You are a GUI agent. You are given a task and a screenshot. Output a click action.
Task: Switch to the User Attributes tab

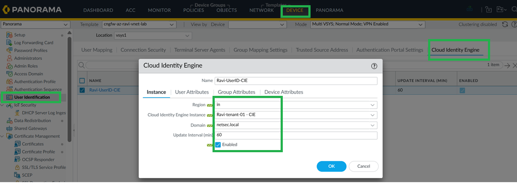coord(192,92)
